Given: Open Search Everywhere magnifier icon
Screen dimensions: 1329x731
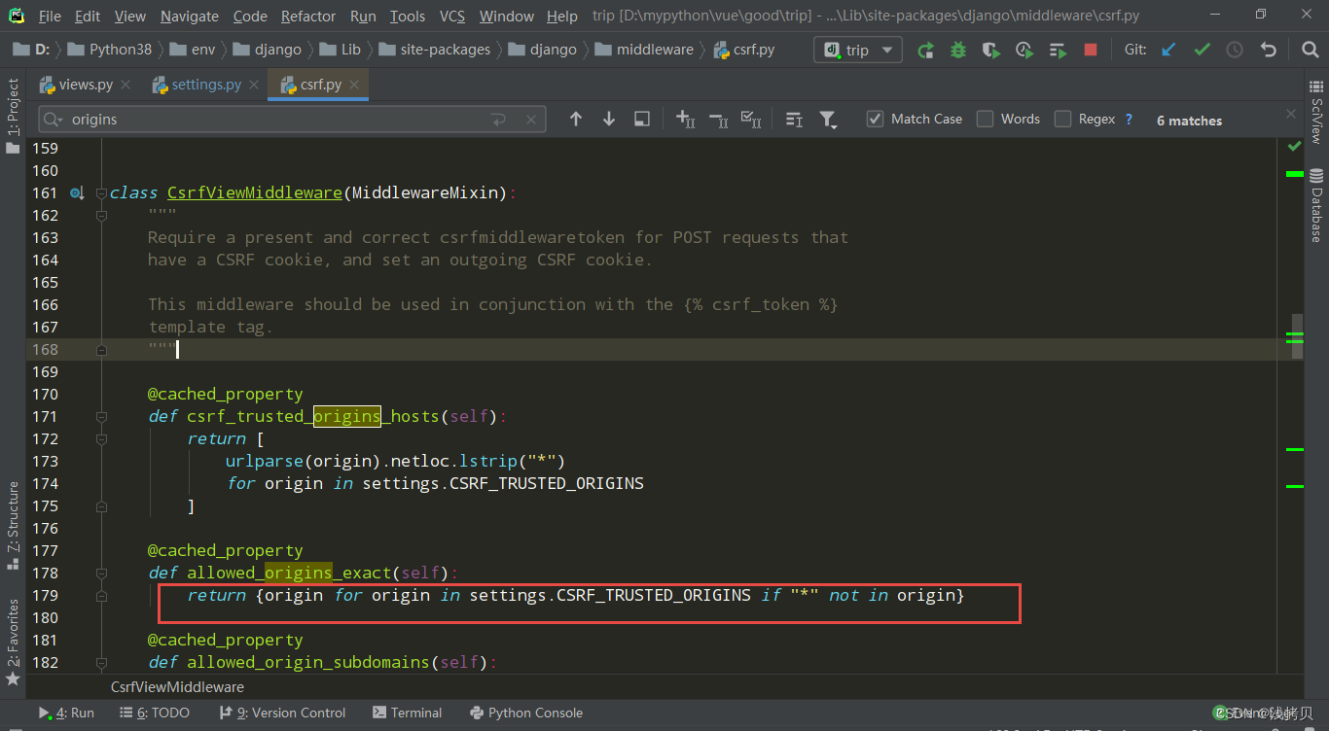Looking at the screenshot, I should point(1310,50).
